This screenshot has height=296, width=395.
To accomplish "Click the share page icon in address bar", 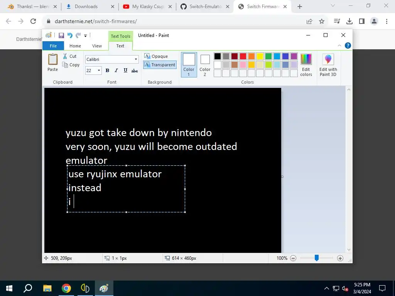I will [x=309, y=22].
